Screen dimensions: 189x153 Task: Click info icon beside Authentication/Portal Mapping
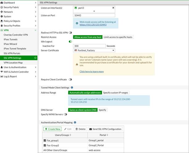[75, 122]
